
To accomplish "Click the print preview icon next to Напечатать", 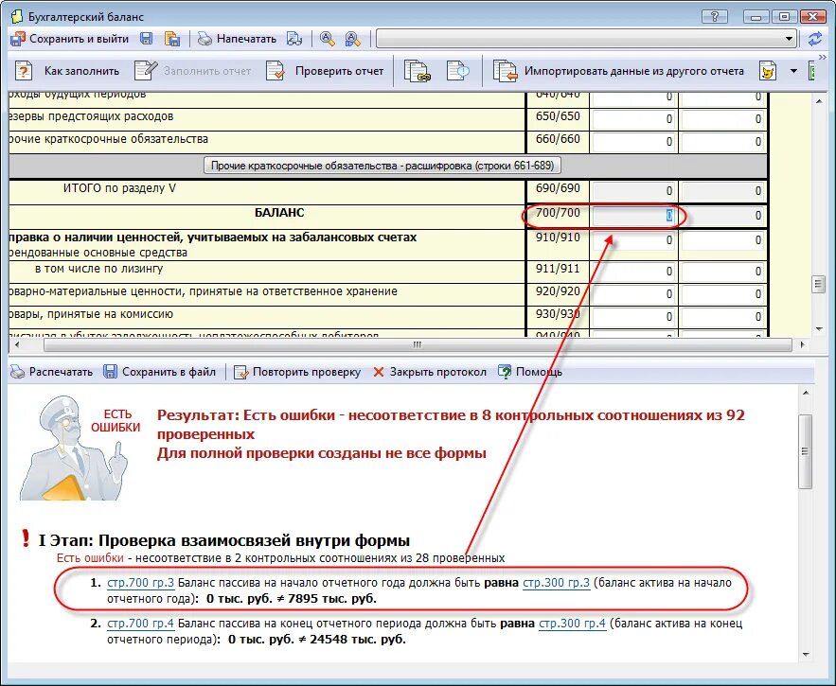I will (x=294, y=39).
